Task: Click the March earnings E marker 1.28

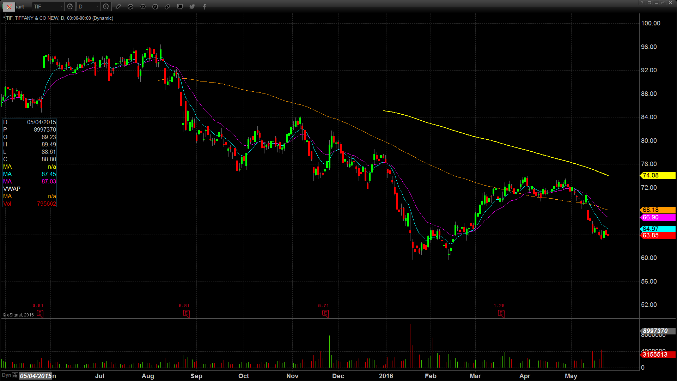Action: (501, 313)
